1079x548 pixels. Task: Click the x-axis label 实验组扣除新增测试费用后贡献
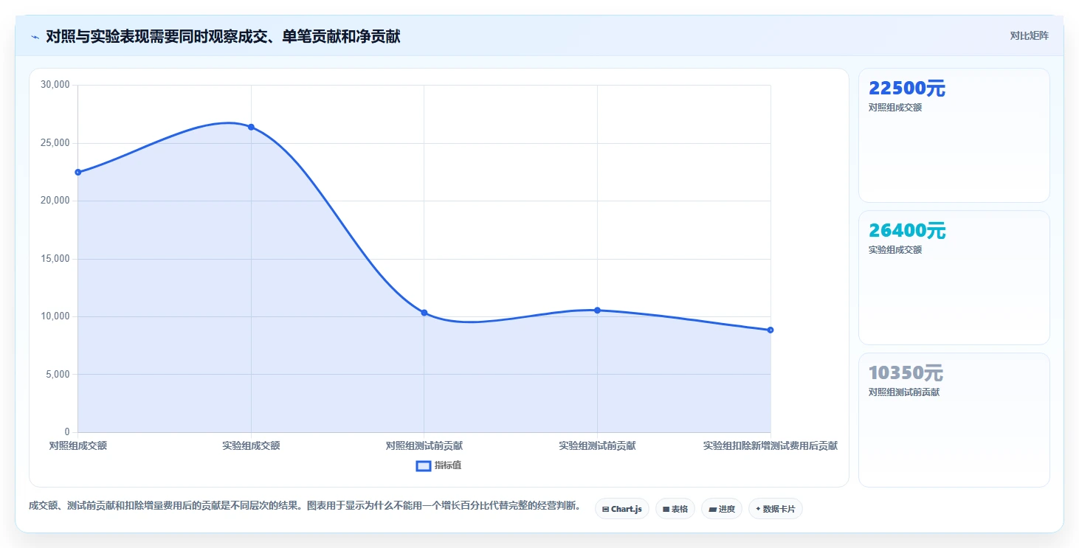coord(771,445)
